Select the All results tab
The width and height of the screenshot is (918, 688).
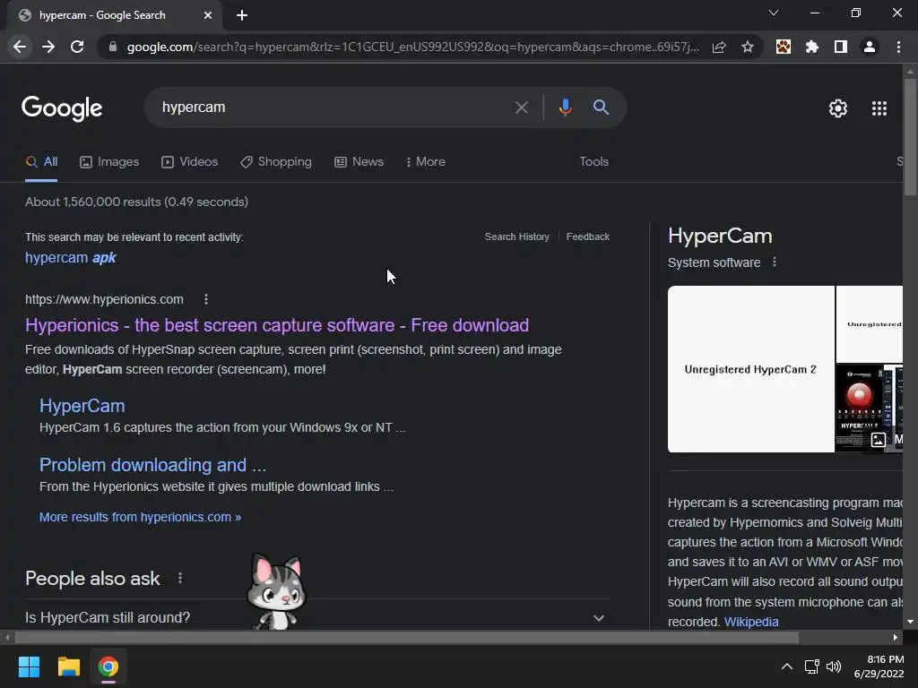point(41,162)
